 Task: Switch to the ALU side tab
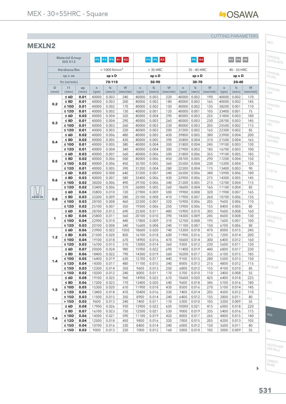pyautogui.click(x=275, y=299)
